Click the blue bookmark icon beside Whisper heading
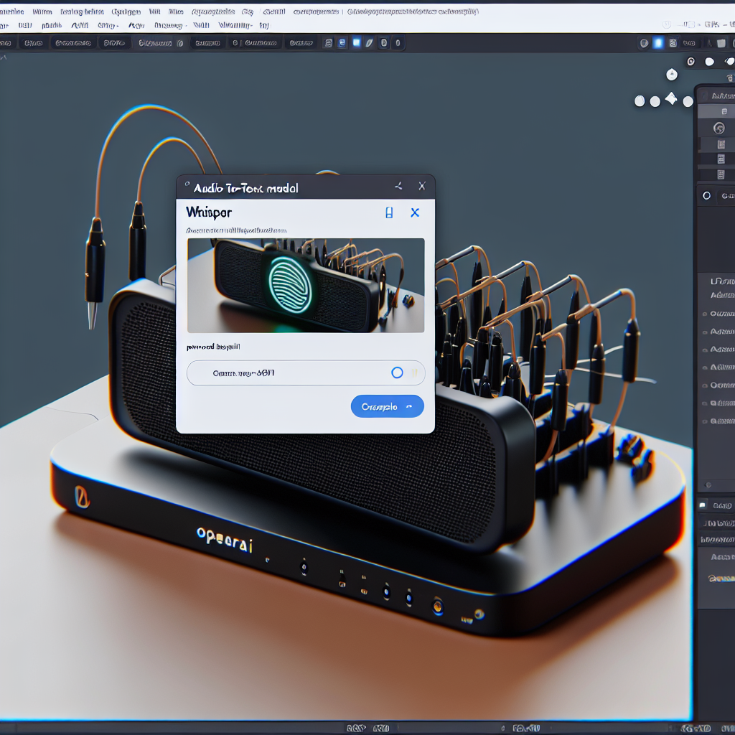Viewport: 735px width, 735px height. (x=389, y=212)
